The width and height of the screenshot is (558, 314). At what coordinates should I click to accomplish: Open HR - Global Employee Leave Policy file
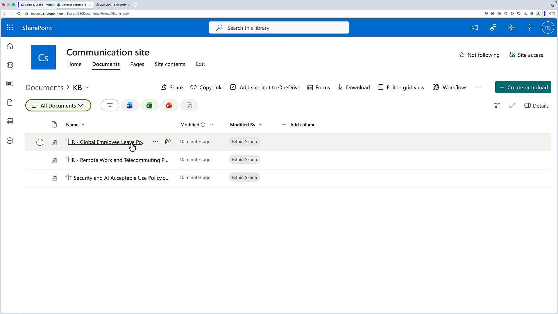pos(107,142)
